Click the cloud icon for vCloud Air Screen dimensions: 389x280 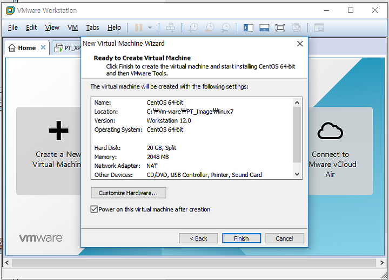pos(330,131)
